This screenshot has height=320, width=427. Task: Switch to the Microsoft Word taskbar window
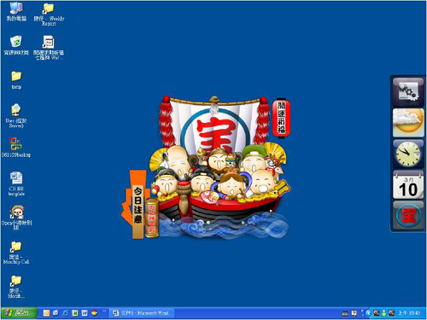click(x=141, y=313)
